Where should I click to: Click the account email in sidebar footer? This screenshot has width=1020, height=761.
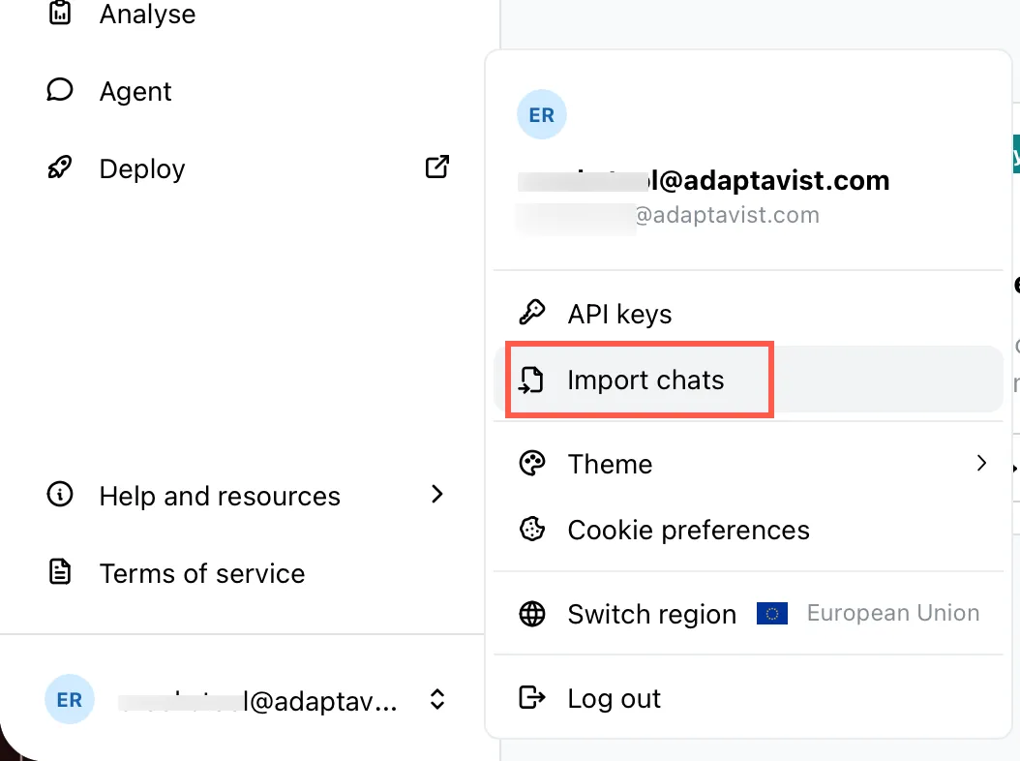pyautogui.click(x=257, y=701)
